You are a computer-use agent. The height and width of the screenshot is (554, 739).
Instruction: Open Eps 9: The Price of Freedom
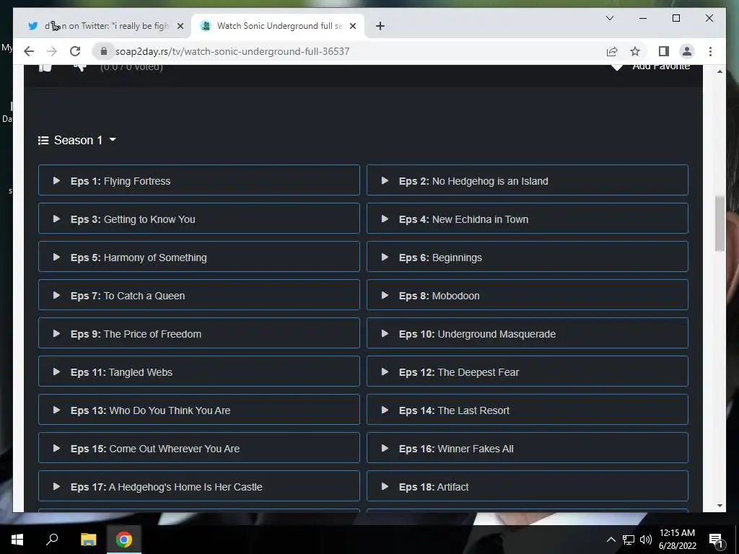click(199, 333)
